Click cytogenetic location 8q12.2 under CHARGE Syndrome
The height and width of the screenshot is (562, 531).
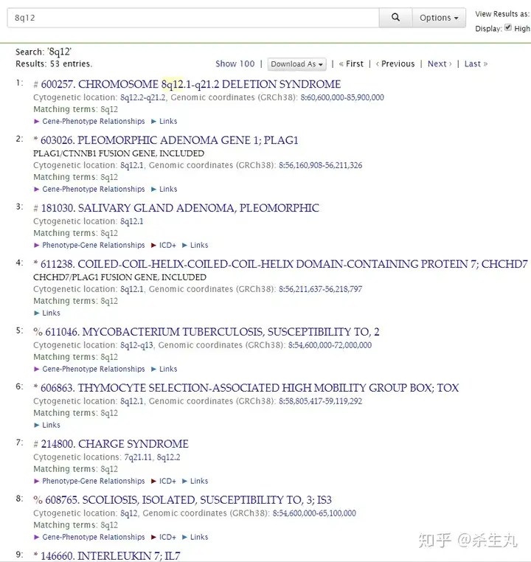tap(168, 457)
